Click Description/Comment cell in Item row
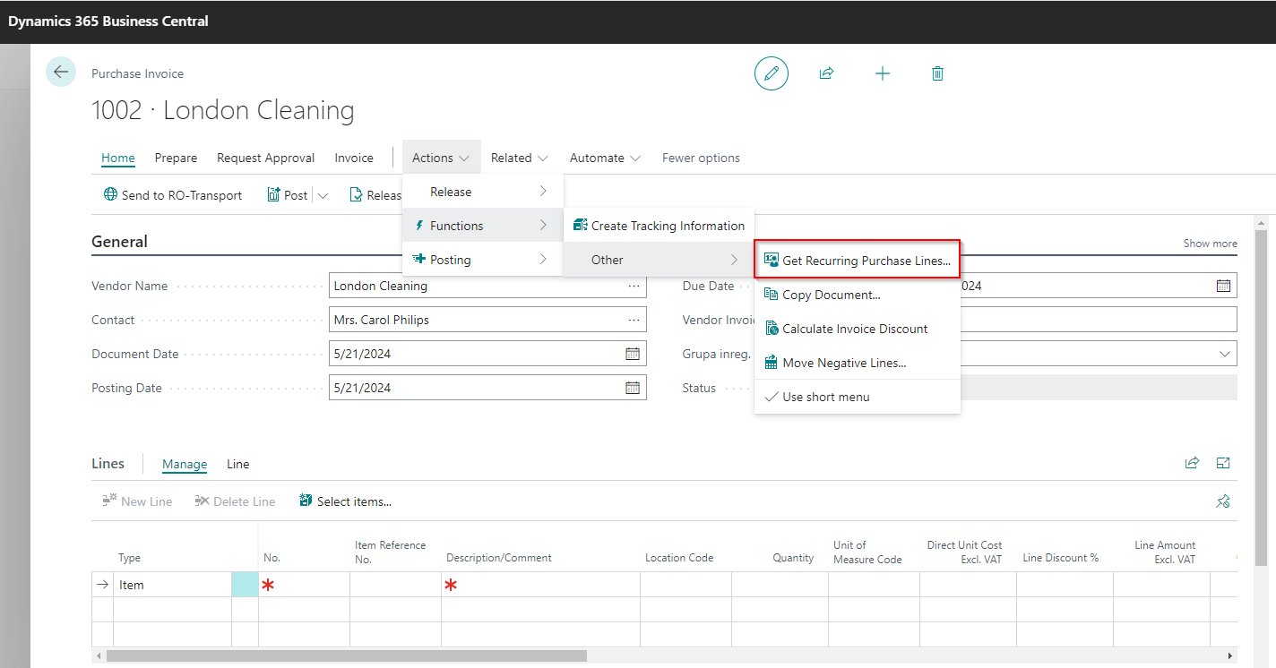The image size is (1276, 668). tap(540, 585)
